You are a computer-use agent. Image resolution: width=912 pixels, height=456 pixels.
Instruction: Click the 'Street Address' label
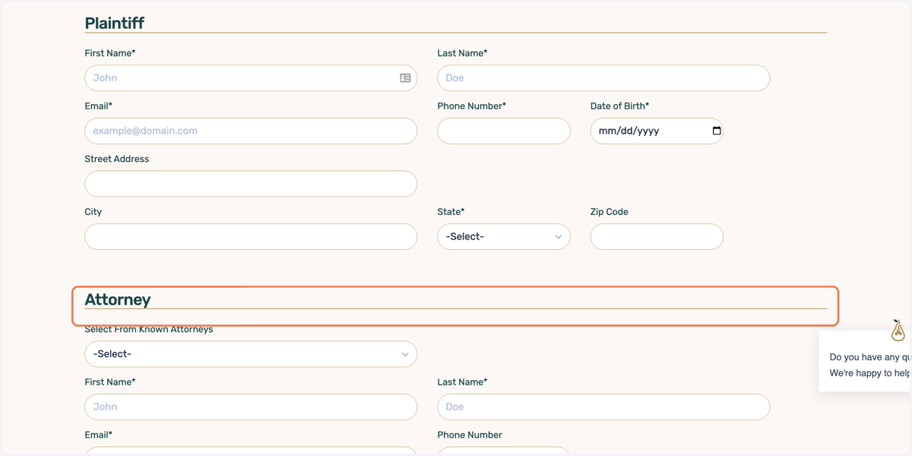[x=117, y=159]
